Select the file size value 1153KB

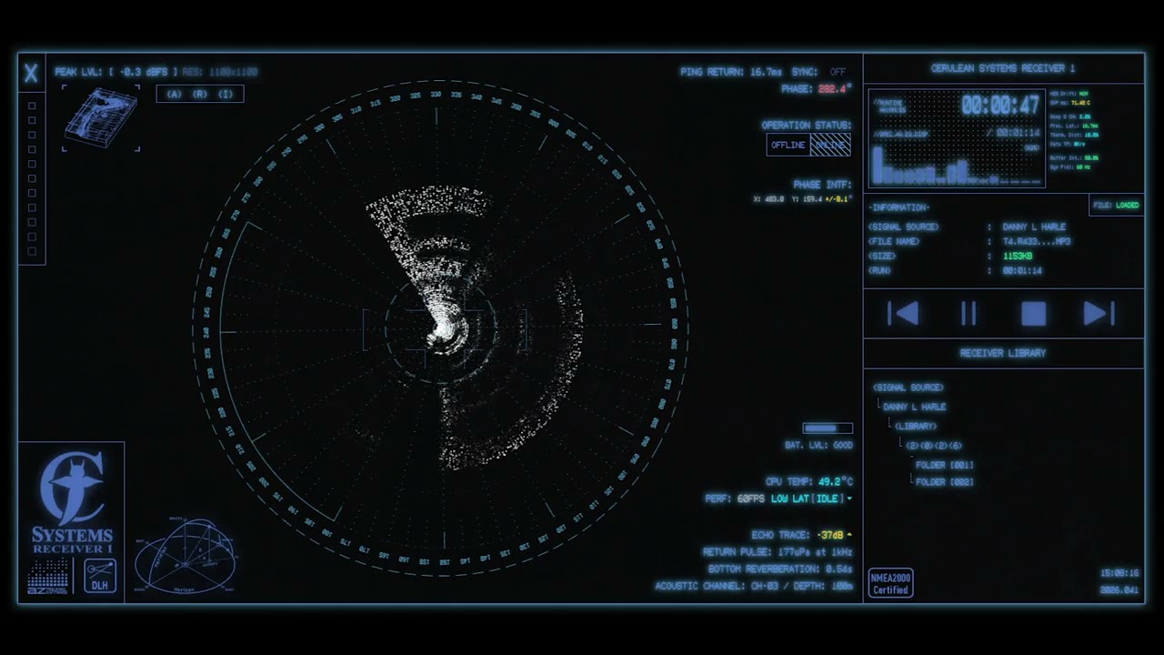coord(1018,257)
